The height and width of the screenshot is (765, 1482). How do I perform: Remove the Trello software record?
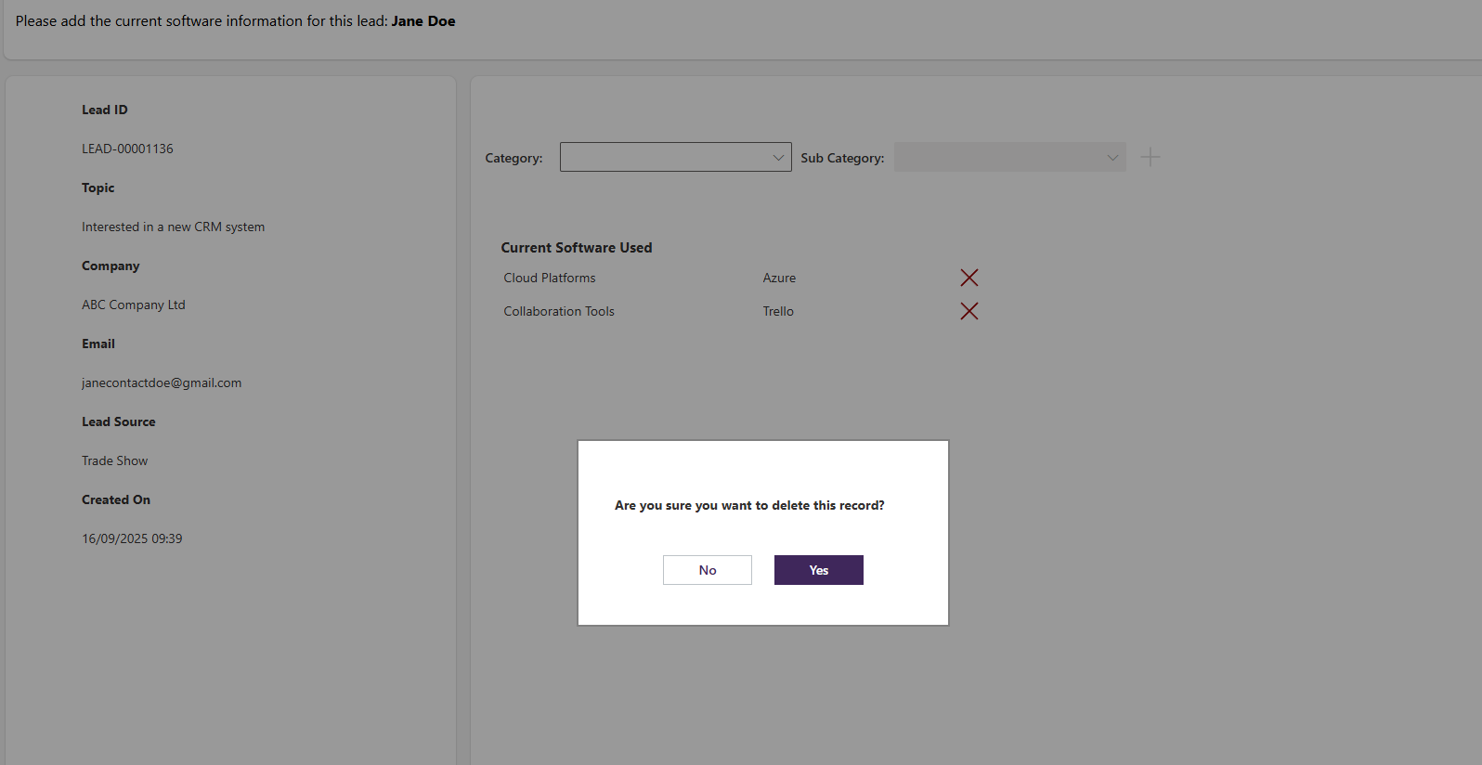click(x=968, y=311)
